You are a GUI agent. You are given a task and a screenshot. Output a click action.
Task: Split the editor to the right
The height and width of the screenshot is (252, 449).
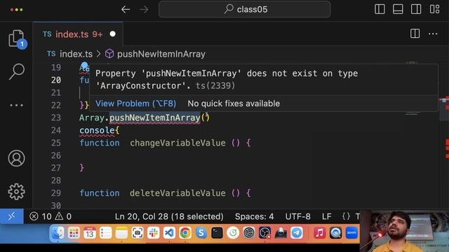pyautogui.click(x=415, y=34)
